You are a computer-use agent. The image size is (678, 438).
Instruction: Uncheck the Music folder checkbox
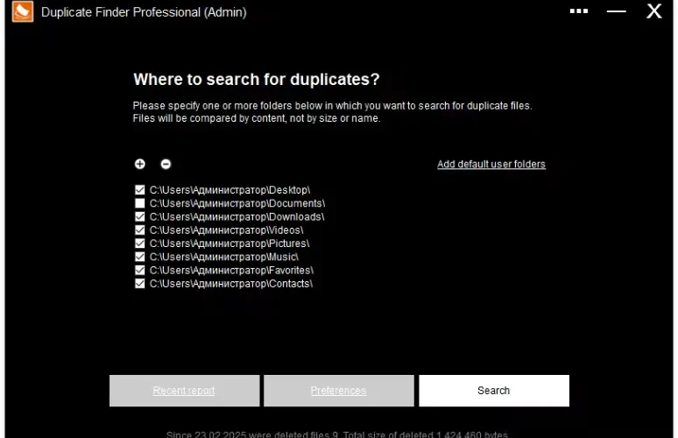pyautogui.click(x=139, y=257)
